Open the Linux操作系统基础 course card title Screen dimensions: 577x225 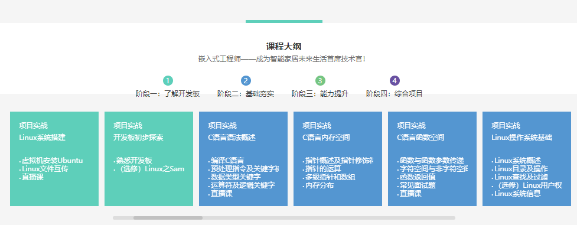(x=522, y=138)
